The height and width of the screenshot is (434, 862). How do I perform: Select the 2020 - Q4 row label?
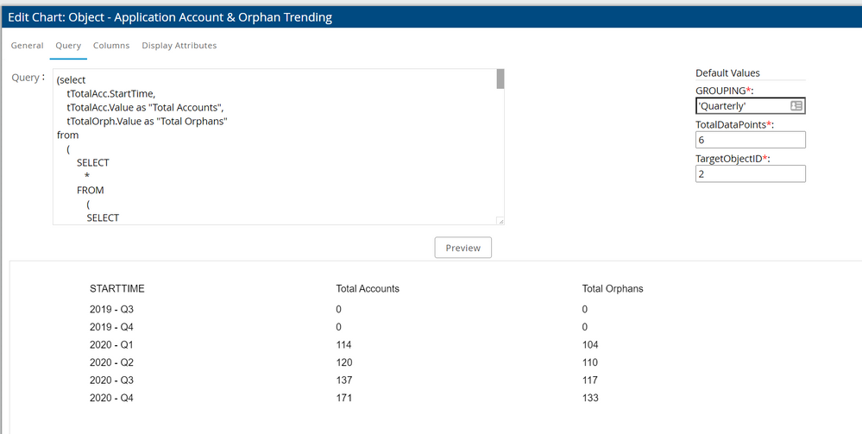(112, 399)
